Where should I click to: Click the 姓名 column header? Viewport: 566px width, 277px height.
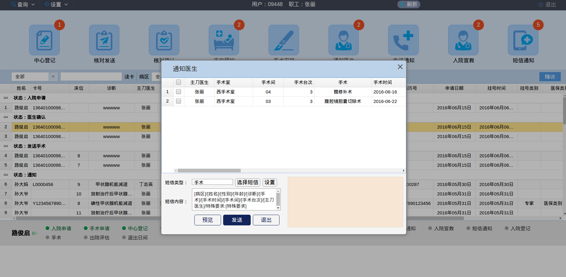point(21,88)
